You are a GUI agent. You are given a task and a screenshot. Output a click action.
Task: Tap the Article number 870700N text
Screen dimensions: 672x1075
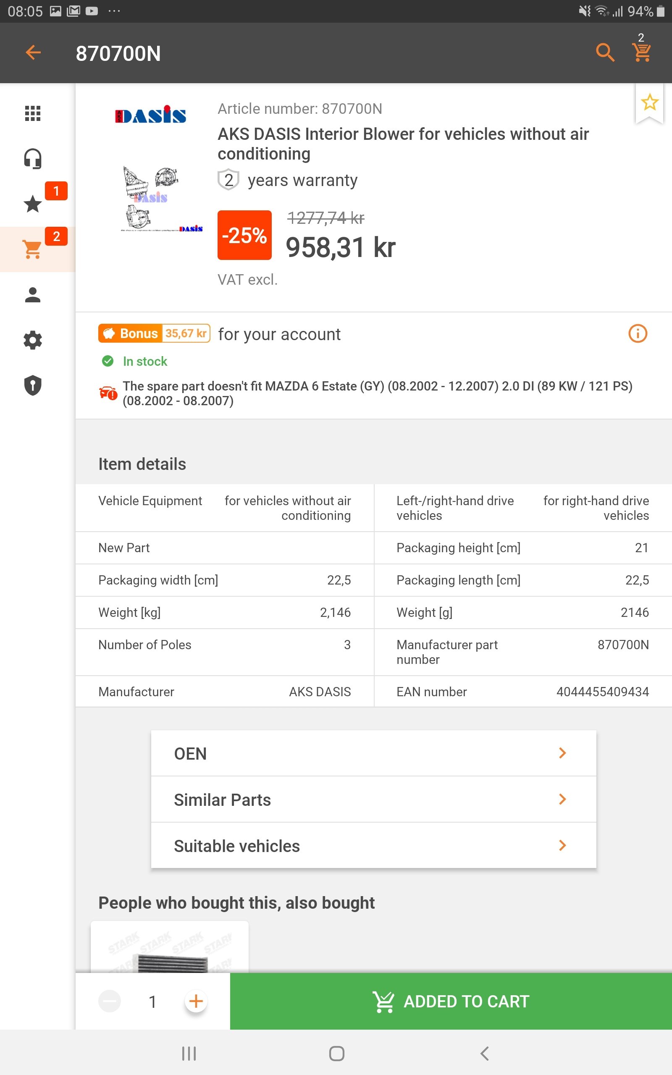299,109
